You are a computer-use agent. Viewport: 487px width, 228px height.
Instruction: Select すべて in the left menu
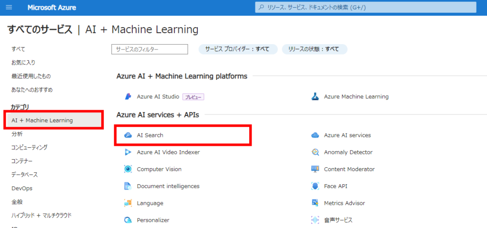coord(19,49)
